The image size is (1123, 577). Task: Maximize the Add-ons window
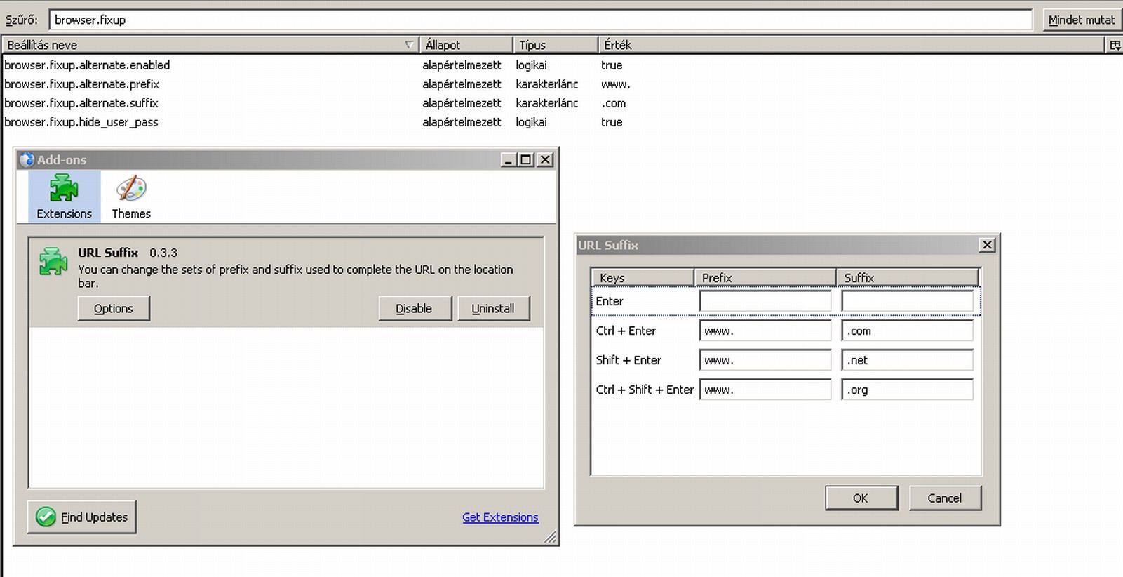pos(526,160)
